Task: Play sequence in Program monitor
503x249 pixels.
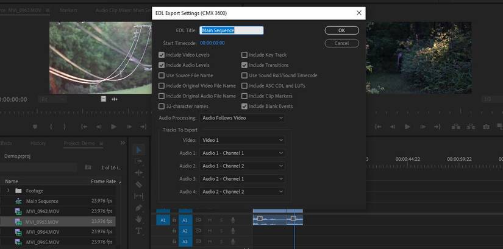Action: [407, 127]
